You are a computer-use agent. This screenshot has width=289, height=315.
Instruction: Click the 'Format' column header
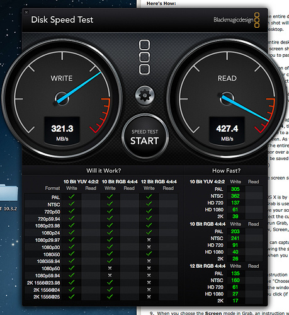52,188
